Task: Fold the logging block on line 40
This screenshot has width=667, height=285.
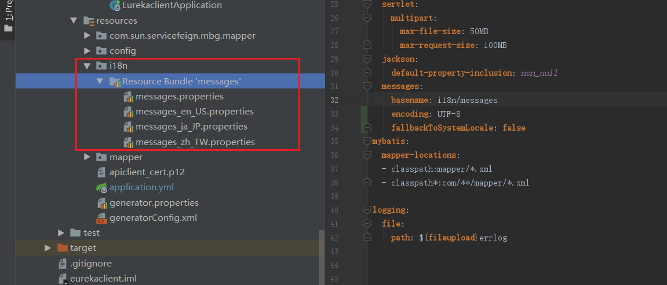Action: coord(367,209)
